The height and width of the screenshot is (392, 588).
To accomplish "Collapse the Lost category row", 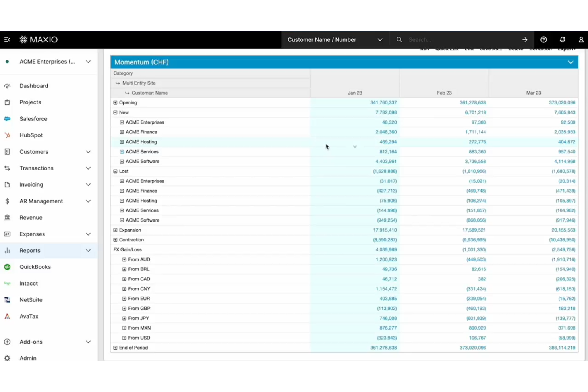I will coord(115,171).
